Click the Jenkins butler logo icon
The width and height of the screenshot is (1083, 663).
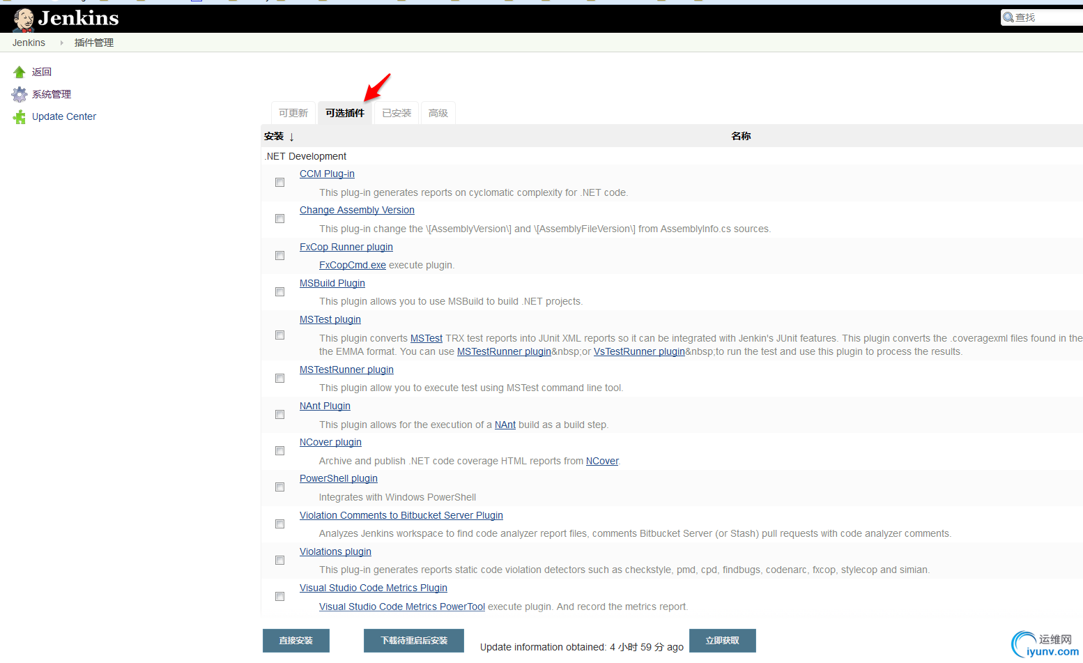(x=24, y=20)
